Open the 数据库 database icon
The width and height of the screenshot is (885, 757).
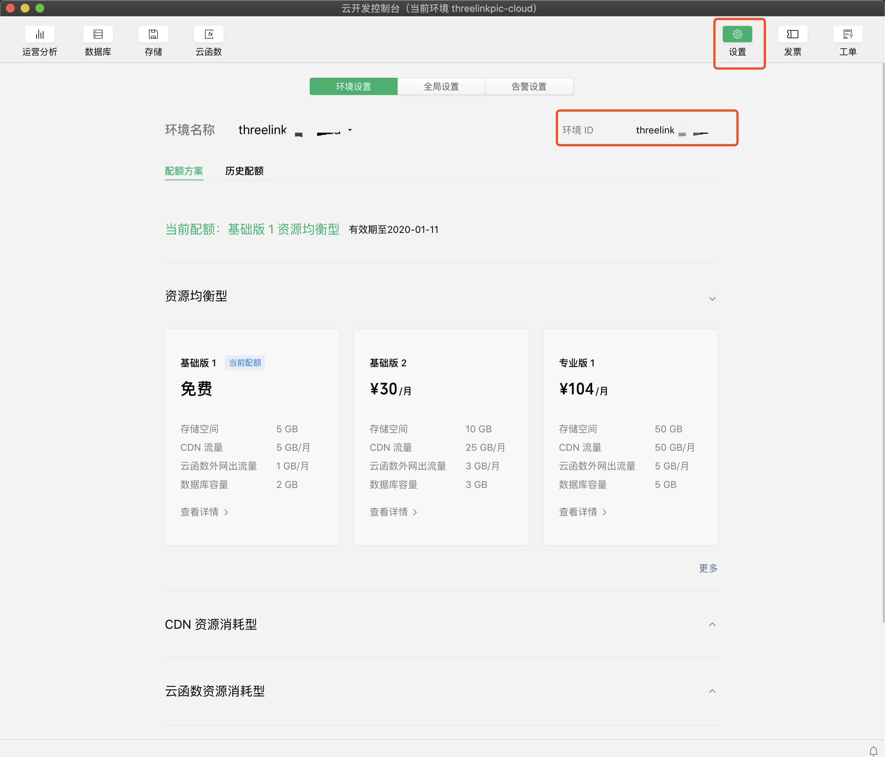[x=98, y=34]
